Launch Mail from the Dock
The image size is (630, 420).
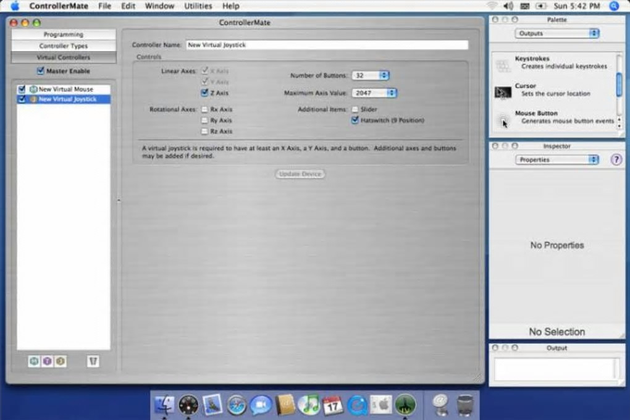pos(212,405)
